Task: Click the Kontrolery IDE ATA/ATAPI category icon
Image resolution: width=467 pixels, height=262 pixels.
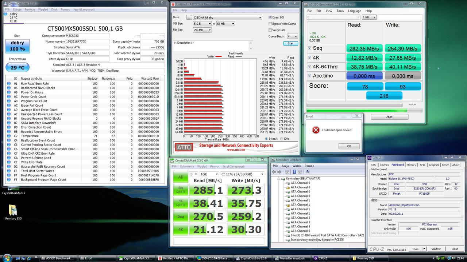Action: click(283, 179)
